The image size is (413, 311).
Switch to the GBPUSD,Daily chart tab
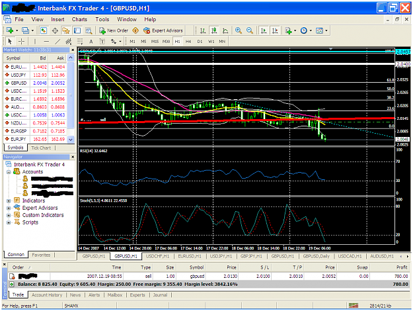[316, 256]
